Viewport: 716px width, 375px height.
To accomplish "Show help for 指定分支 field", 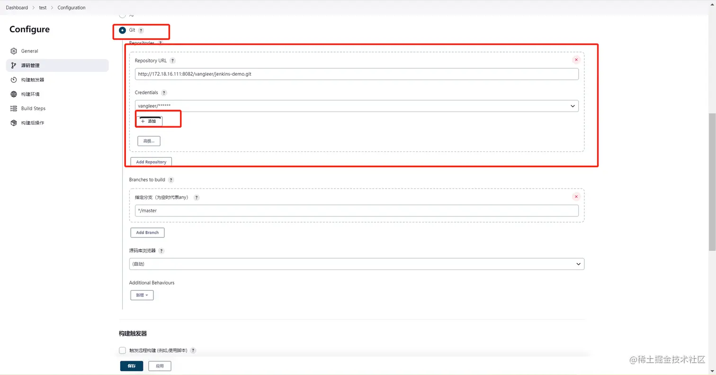I will point(197,198).
